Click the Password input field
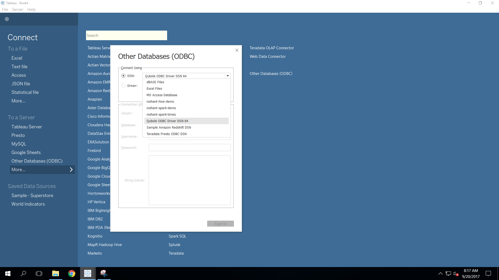 [x=190, y=148]
